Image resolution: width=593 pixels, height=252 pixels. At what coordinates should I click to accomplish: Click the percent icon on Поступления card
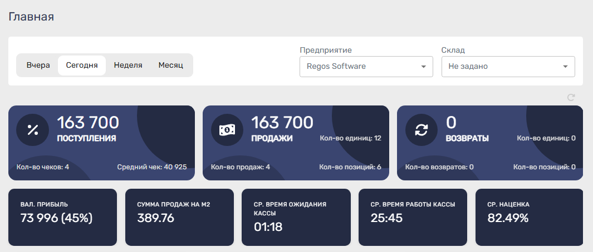click(33, 130)
